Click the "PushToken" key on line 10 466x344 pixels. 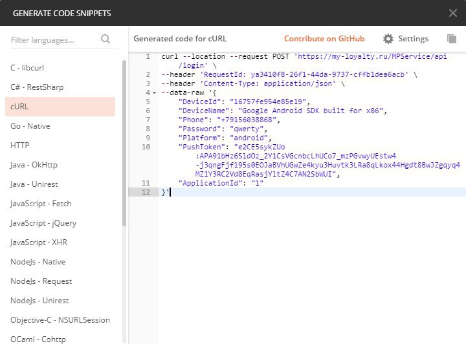[x=202, y=147]
